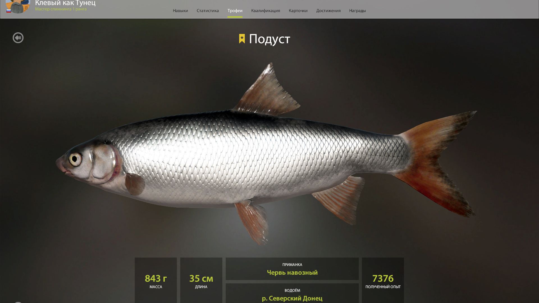Switch to the Награды tab
This screenshot has width=539, height=303.
pos(357,11)
